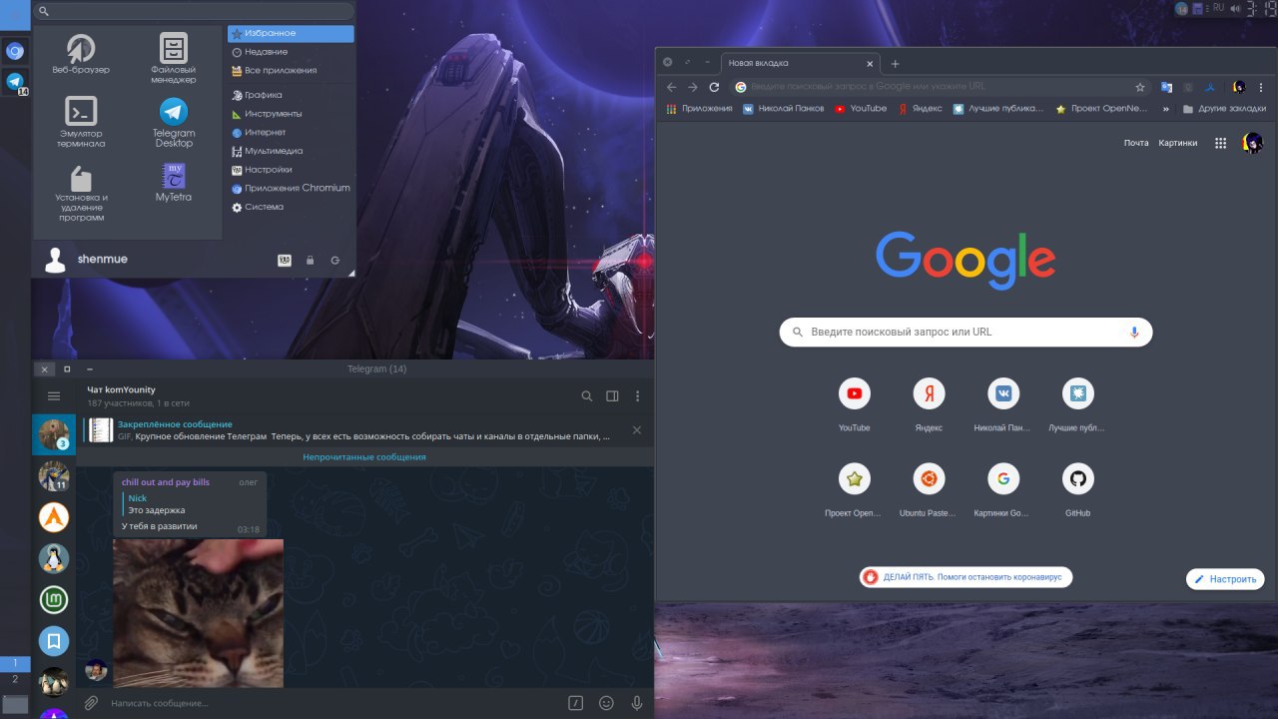Click the Почта link on Google page

[1136, 143]
